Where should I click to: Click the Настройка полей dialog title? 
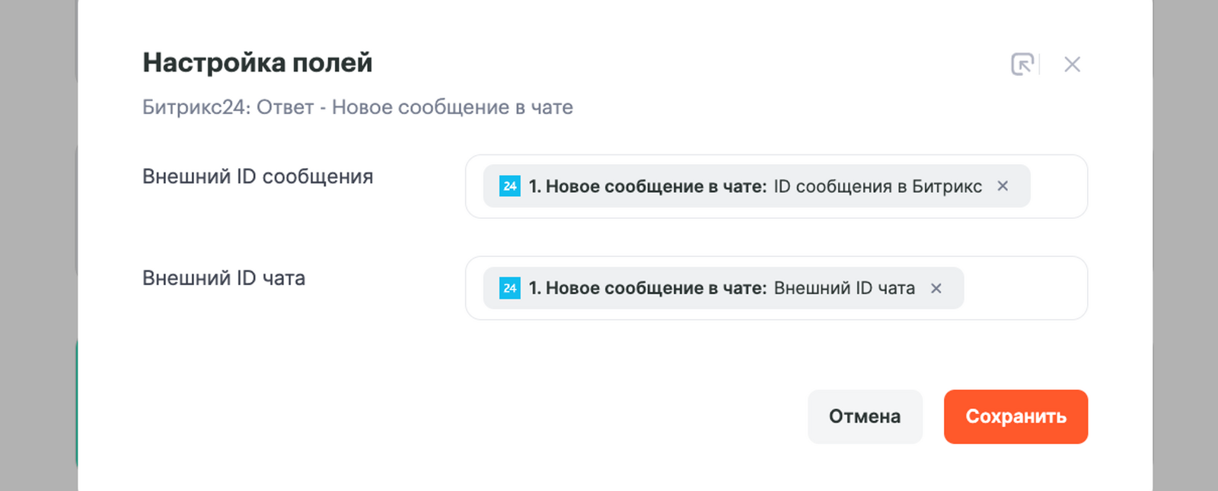(x=257, y=62)
